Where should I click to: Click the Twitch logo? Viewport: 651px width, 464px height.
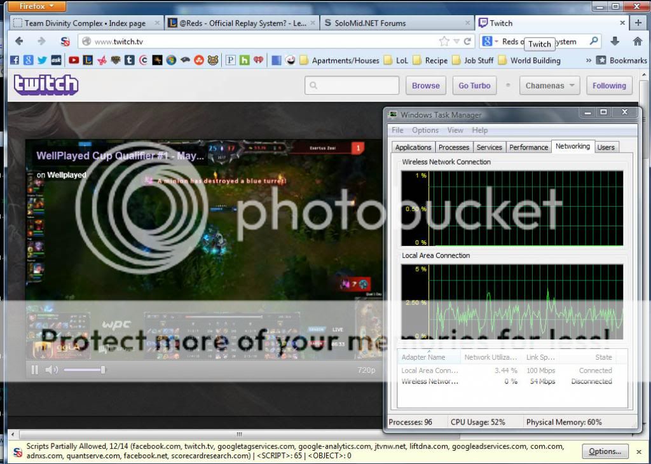click(46, 85)
